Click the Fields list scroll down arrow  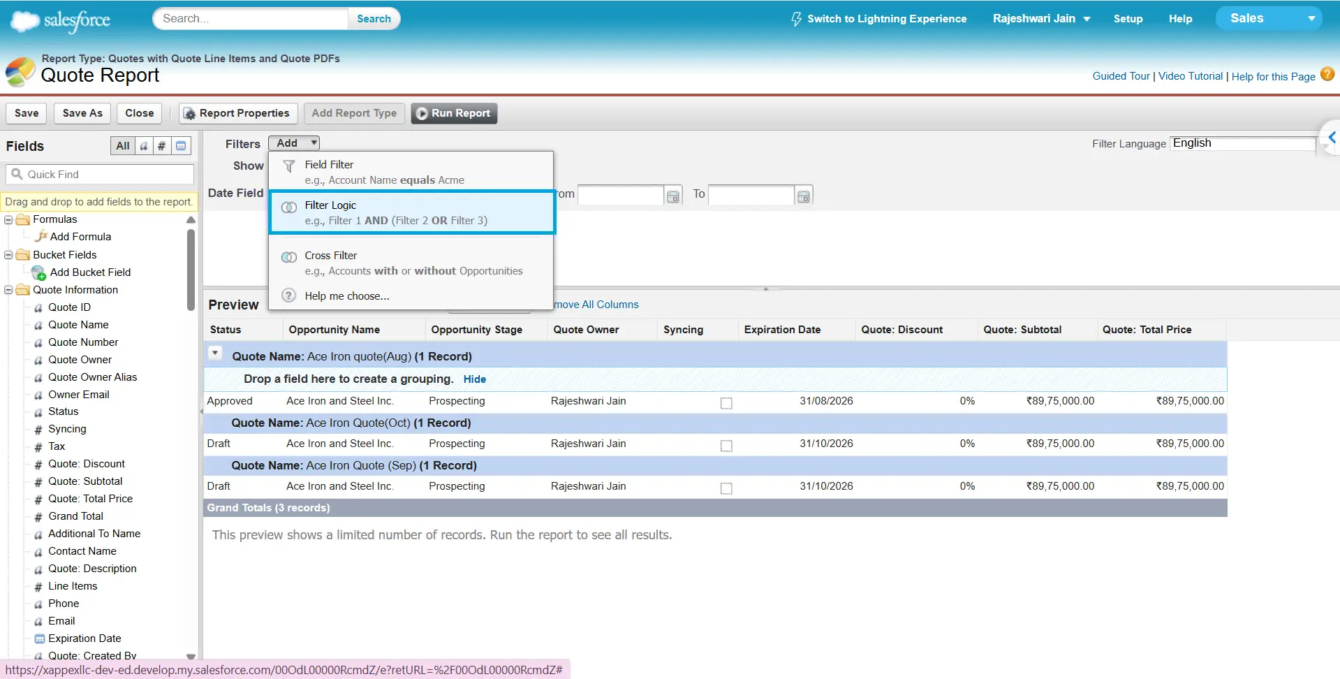click(x=191, y=656)
